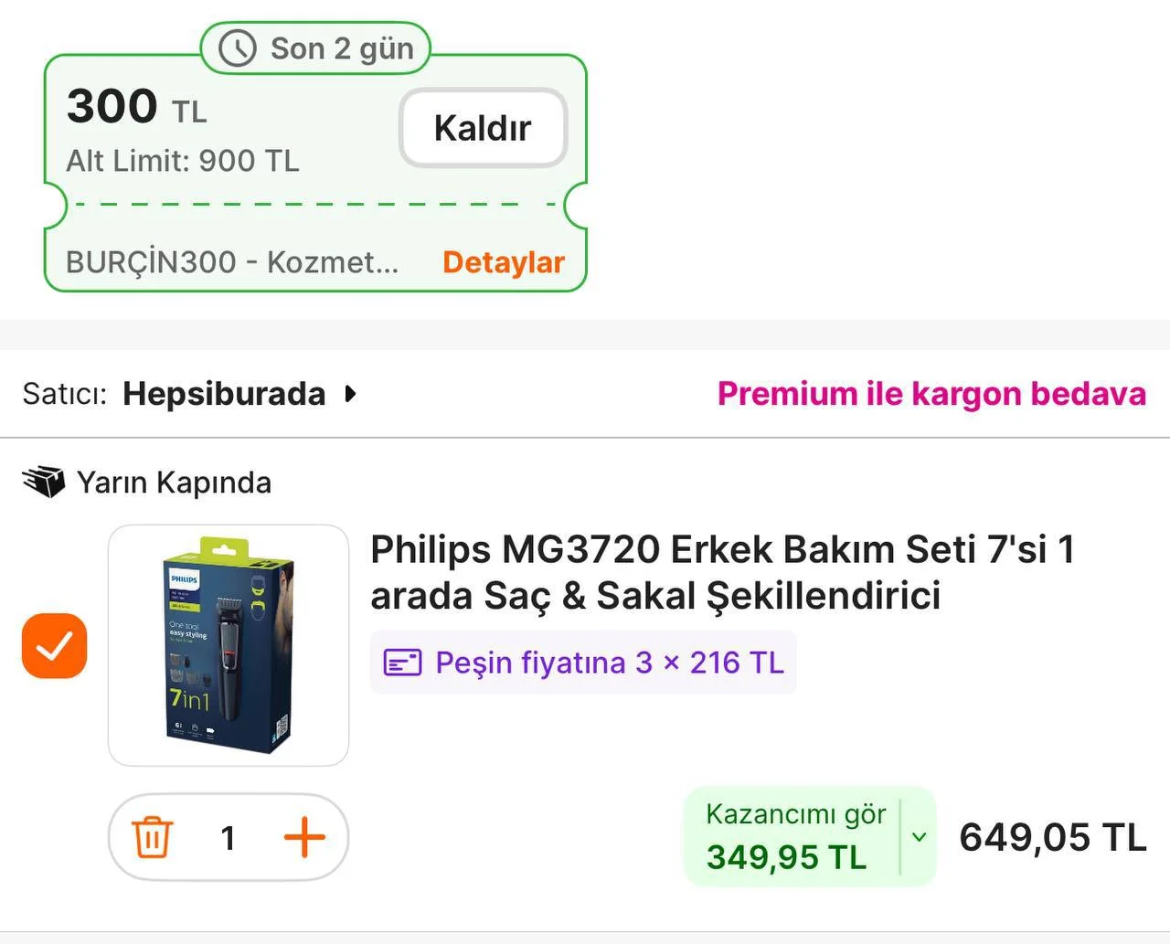Remove the coupon with Kaldır button
This screenshot has height=944, width=1170.
click(x=483, y=128)
